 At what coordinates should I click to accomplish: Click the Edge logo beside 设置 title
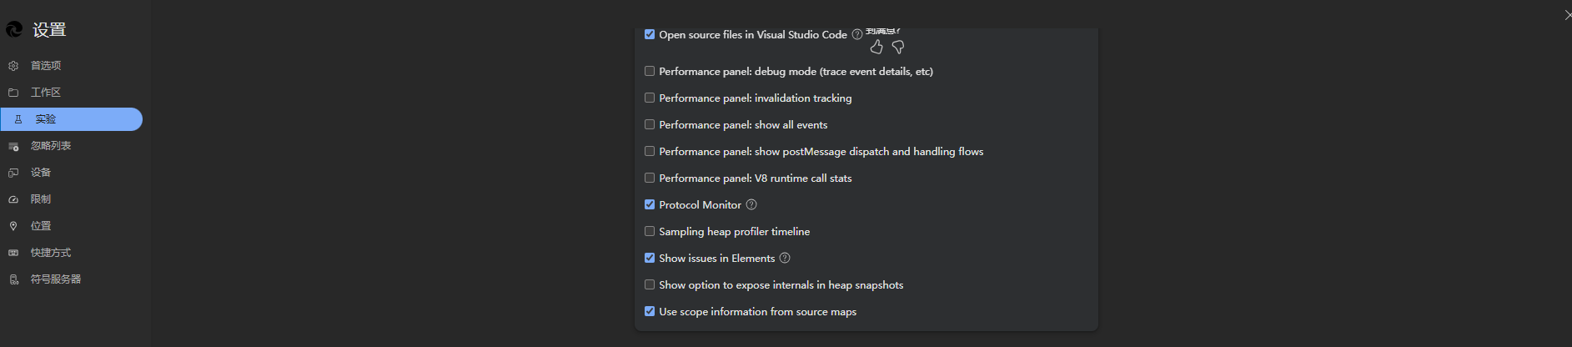[14, 30]
